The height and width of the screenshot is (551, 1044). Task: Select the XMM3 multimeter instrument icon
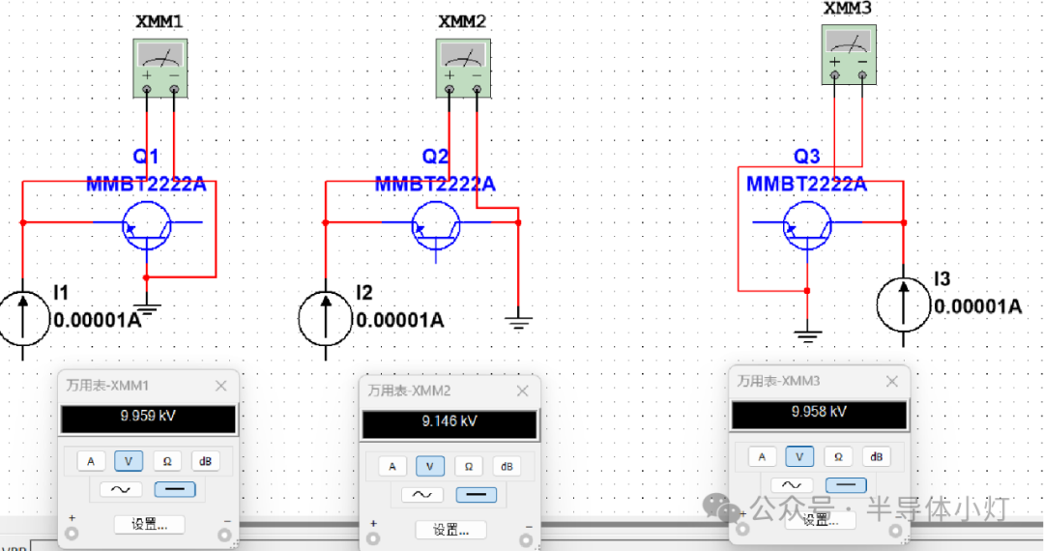(849, 54)
